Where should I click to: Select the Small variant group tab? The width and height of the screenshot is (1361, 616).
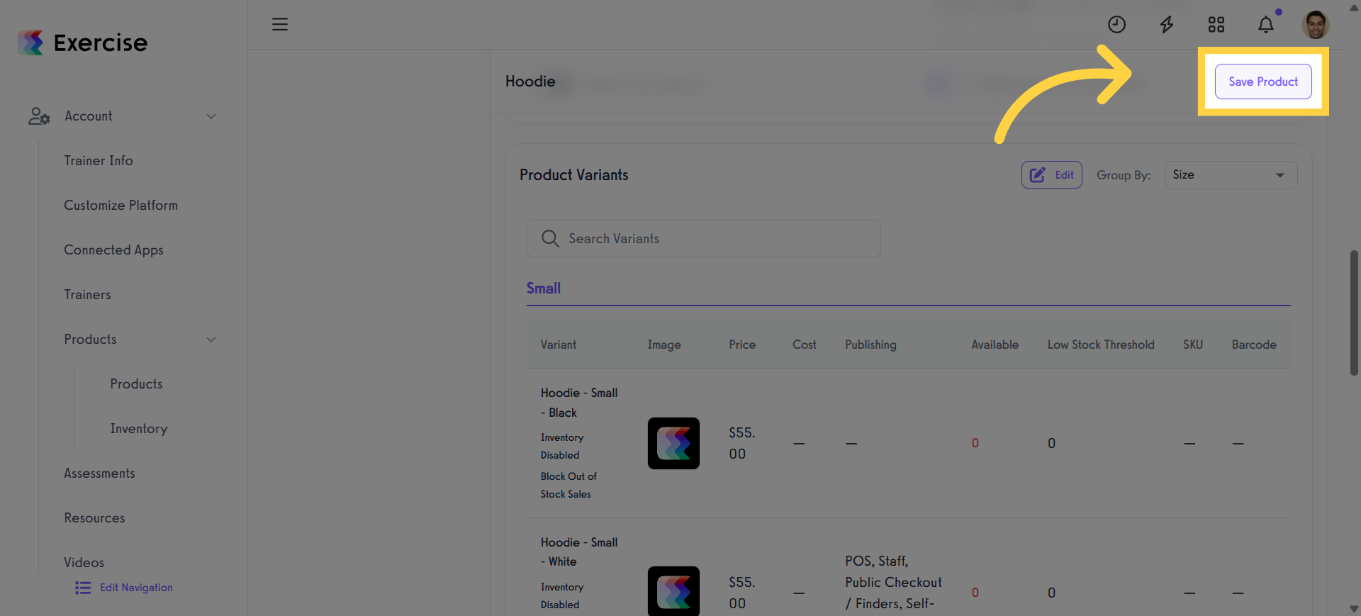click(544, 289)
